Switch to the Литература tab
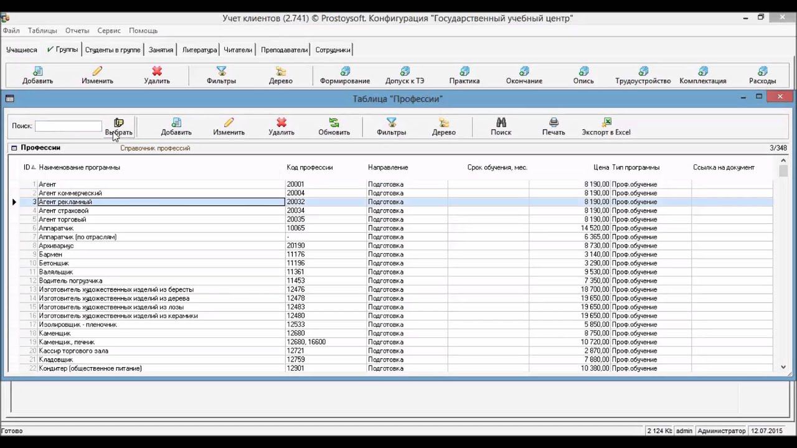The height and width of the screenshot is (448, 797). (199, 50)
